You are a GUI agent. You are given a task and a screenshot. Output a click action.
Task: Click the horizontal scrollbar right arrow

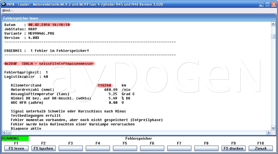pos(269,132)
